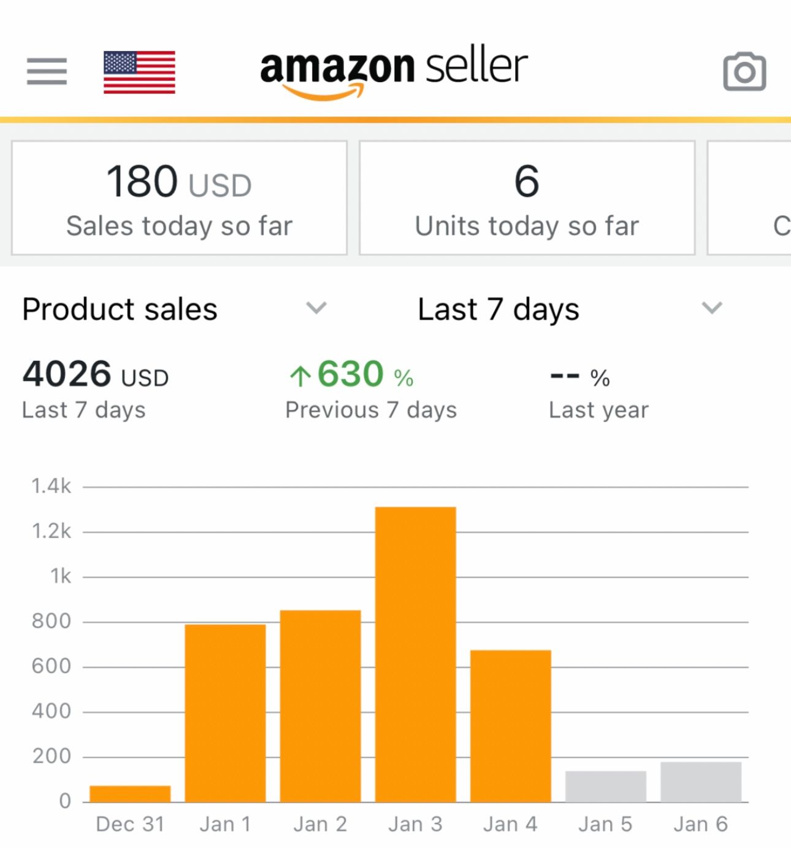Select the Jan 3 bar in chart
Screen dimensions: 791x848
coord(415,654)
